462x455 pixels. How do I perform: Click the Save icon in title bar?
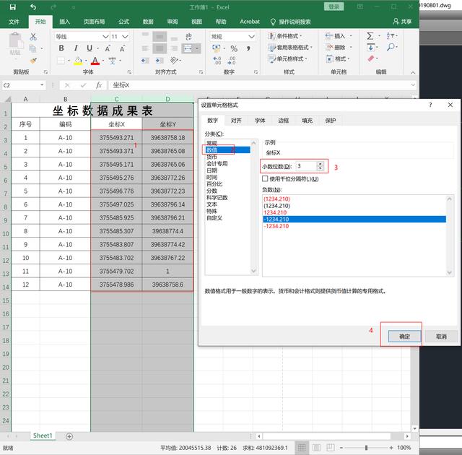(13, 7)
